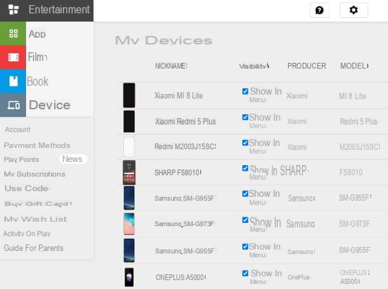Click the MI 8 Lite model cell
The width and height of the screenshot is (388, 289).
click(x=352, y=96)
